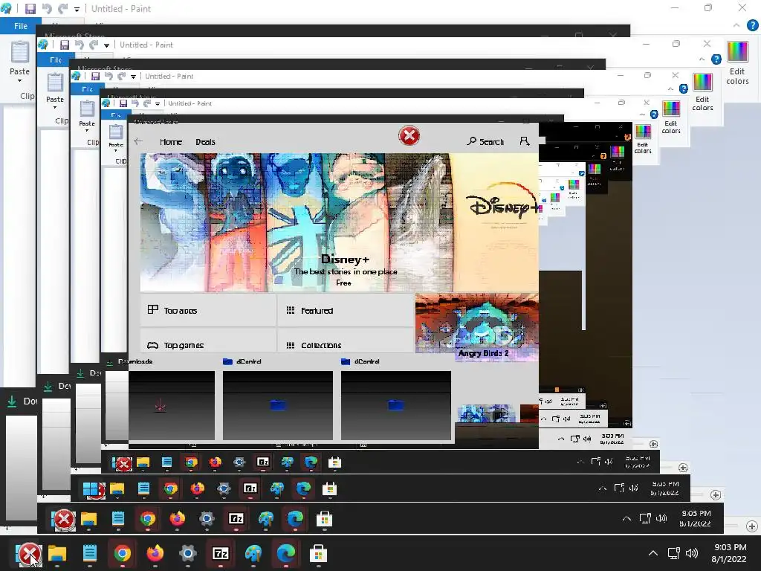Click zoom-in plus button at outermost Paint status bar
This screenshot has height=571, width=761.
(x=752, y=526)
